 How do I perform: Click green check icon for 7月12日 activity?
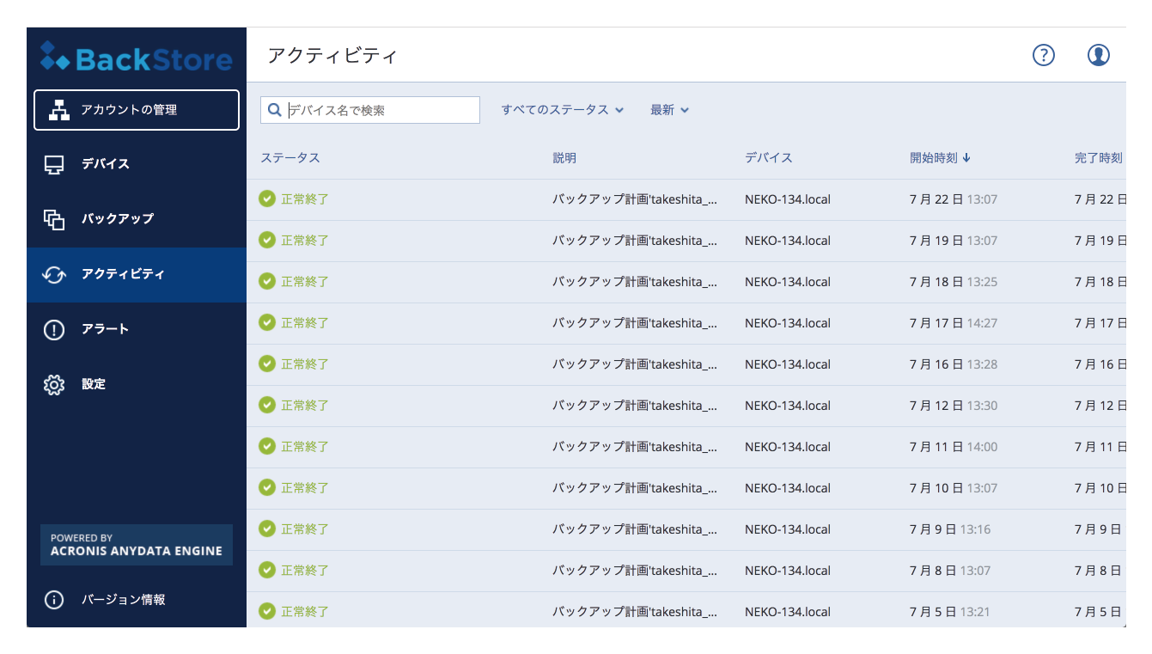(267, 405)
